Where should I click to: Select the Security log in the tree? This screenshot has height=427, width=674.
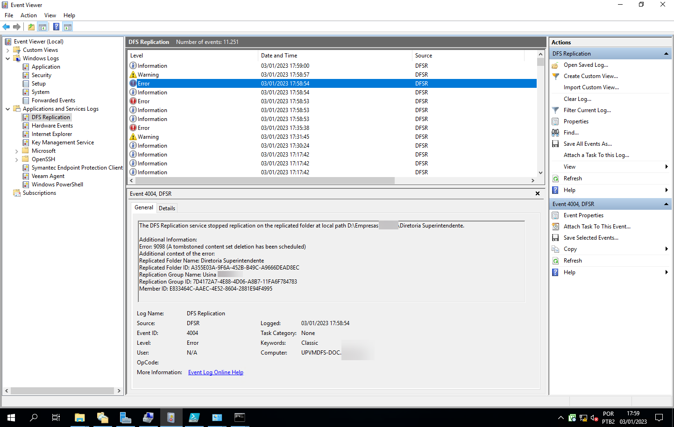tap(42, 75)
